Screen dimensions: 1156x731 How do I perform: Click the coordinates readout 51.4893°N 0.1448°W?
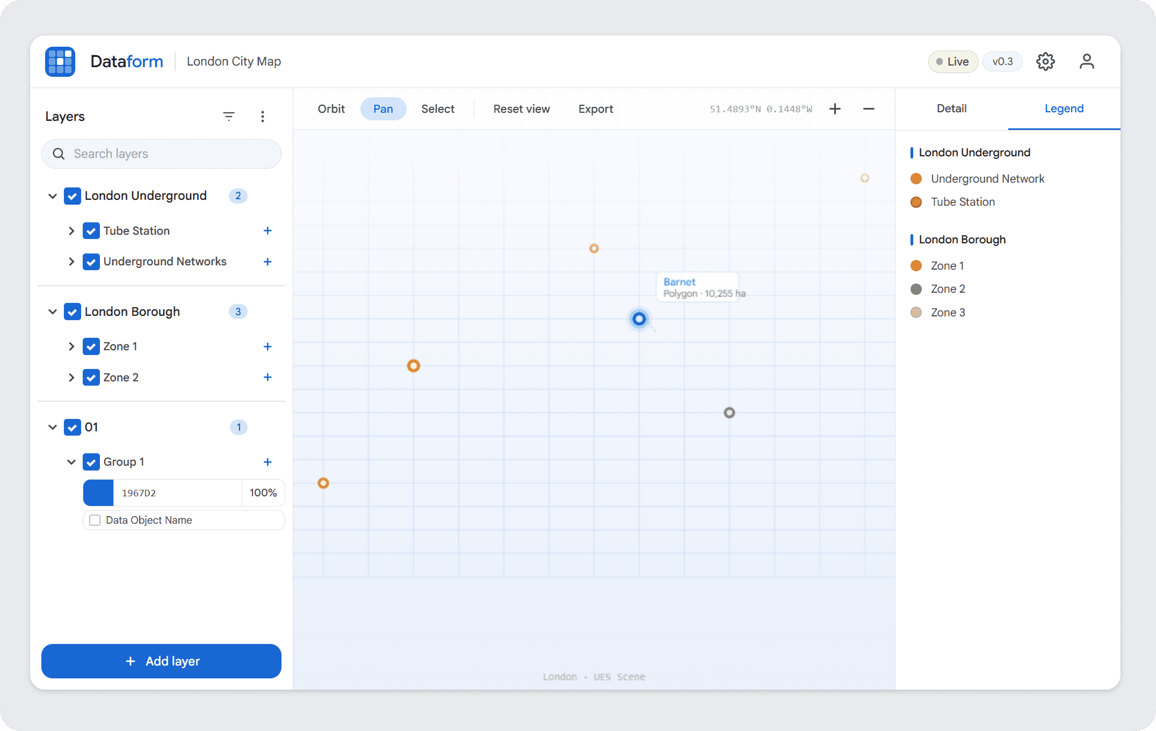[761, 109]
